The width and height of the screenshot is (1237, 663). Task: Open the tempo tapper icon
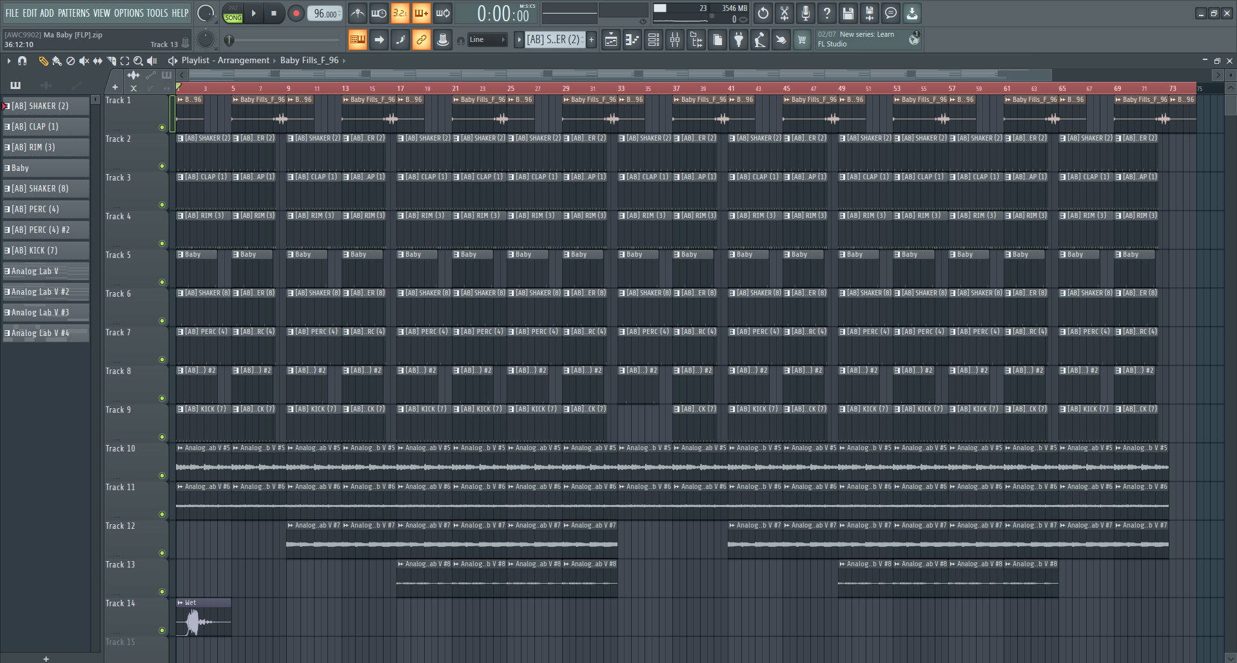pos(760,40)
